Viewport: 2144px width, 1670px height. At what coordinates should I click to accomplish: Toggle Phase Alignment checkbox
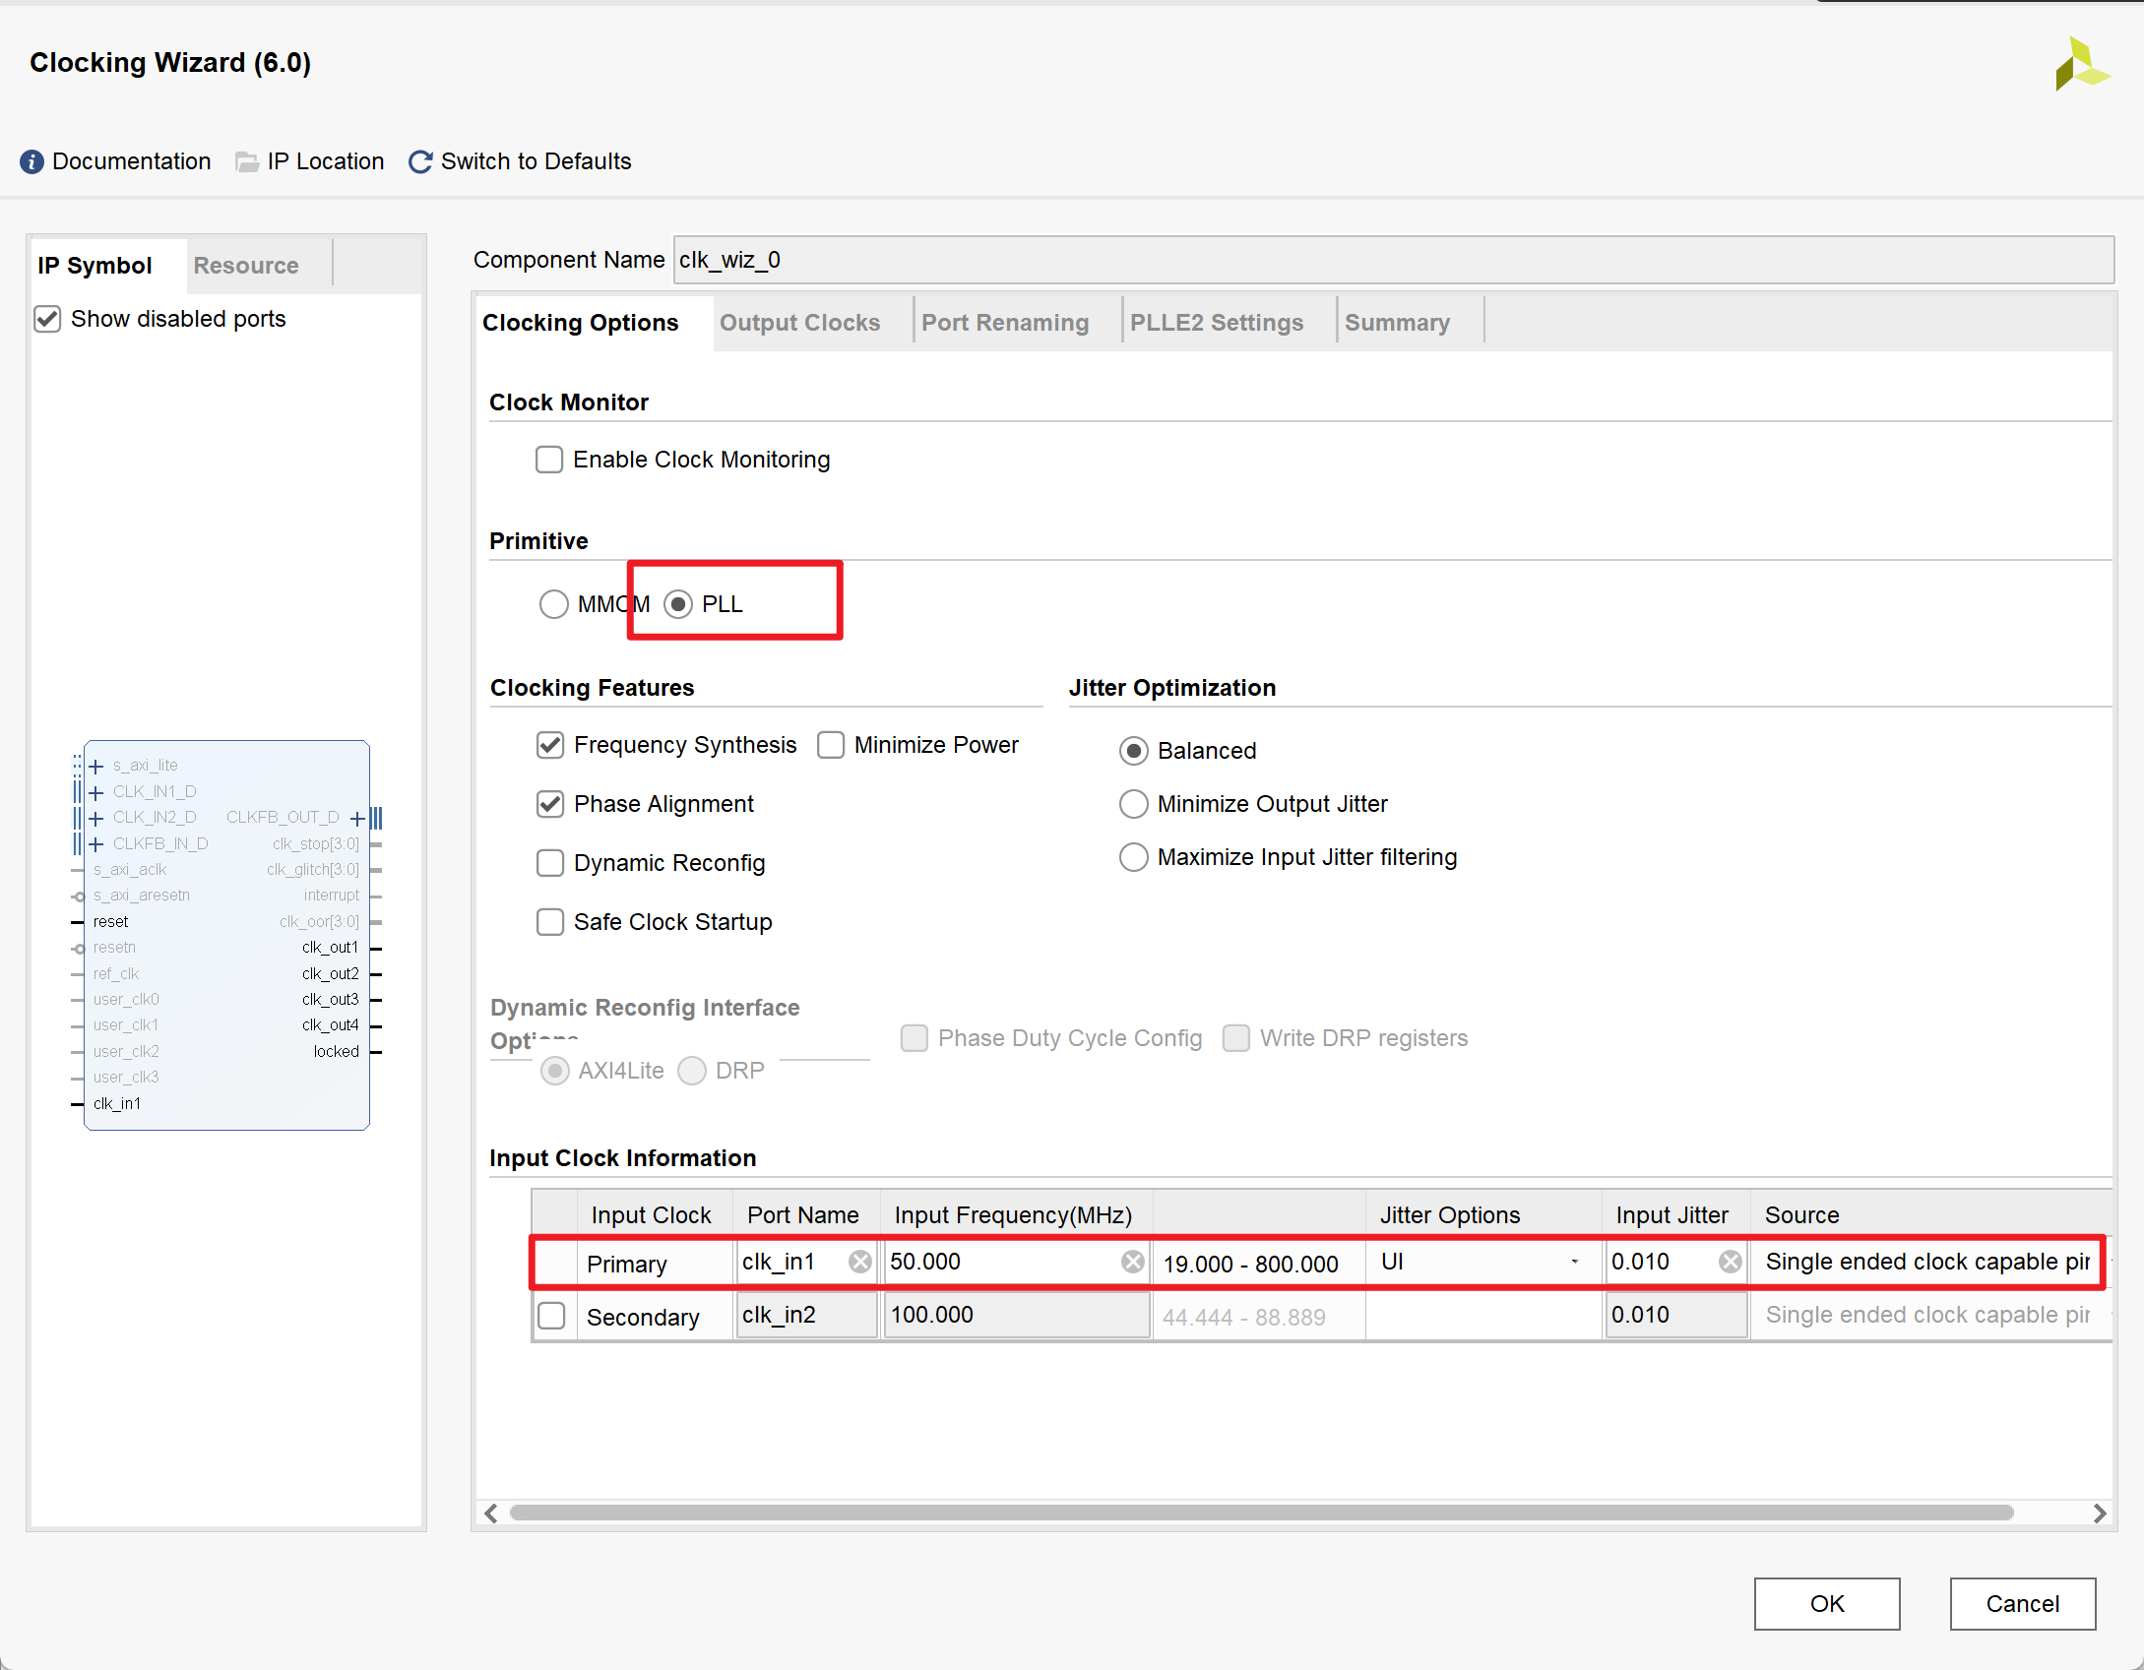pyautogui.click(x=550, y=804)
